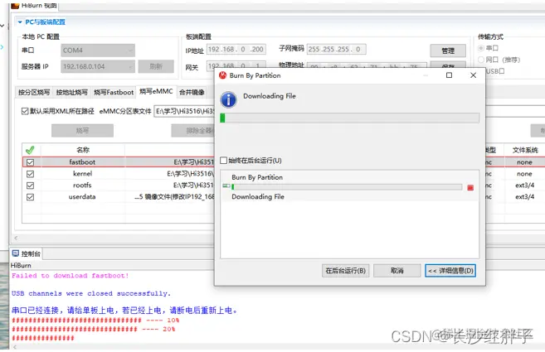Click the 20% progress console line
The image size is (545, 352).
94,329
